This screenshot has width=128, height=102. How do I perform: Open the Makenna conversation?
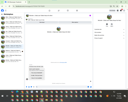(x=12, y=51)
